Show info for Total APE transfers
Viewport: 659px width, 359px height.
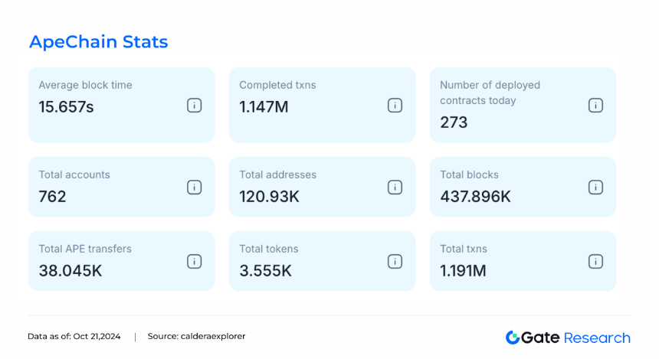tap(194, 262)
